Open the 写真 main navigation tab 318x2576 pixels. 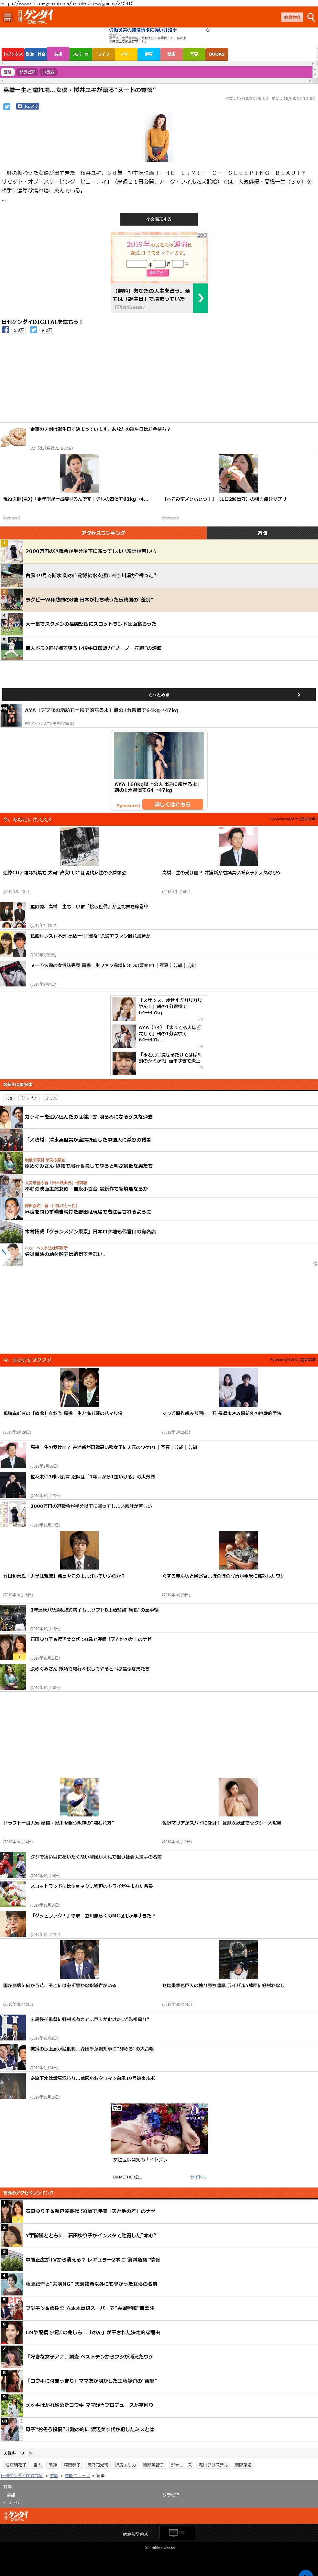click(194, 54)
